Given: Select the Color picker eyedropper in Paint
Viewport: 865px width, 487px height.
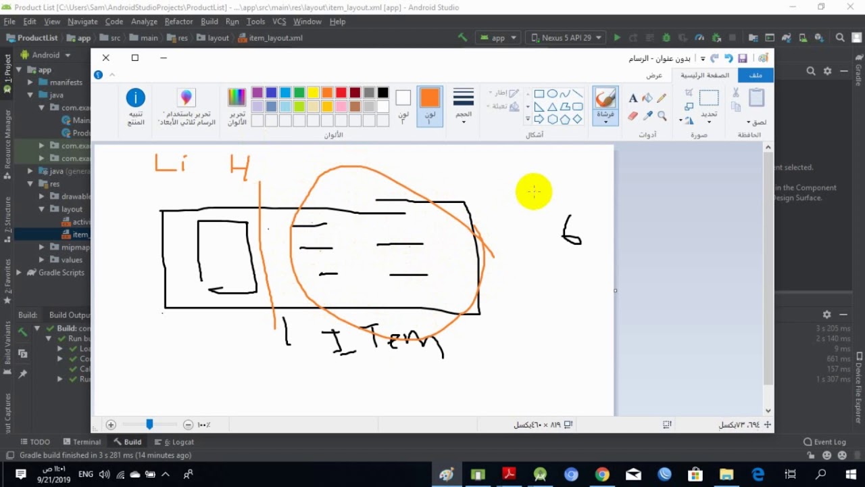Looking at the screenshot, I should pyautogui.click(x=647, y=116).
